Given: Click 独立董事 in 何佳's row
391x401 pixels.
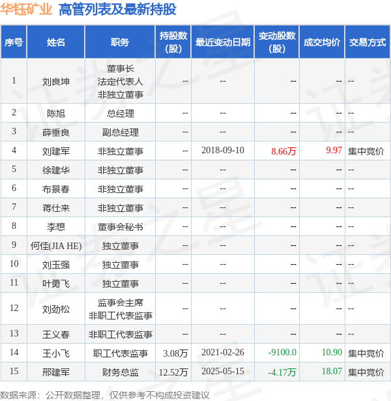Looking at the screenshot, I should pyautogui.click(x=121, y=246).
